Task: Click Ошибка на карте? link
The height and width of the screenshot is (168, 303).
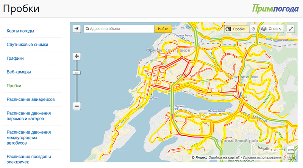Action: click(224, 157)
